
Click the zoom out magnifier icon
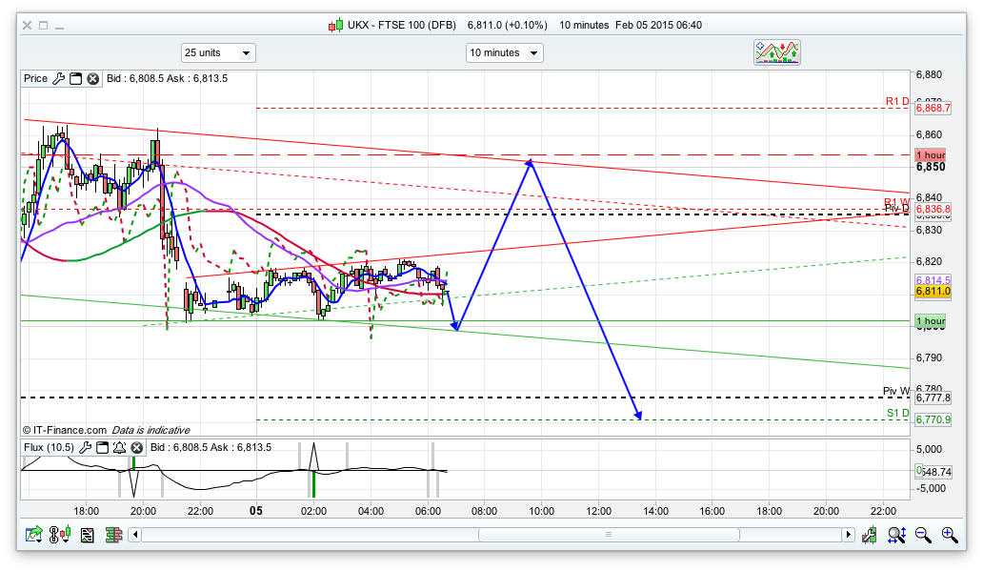(922, 536)
